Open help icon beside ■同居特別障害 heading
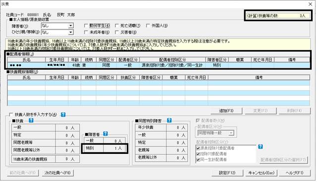The image size is (318, 184). [x=169, y=120]
